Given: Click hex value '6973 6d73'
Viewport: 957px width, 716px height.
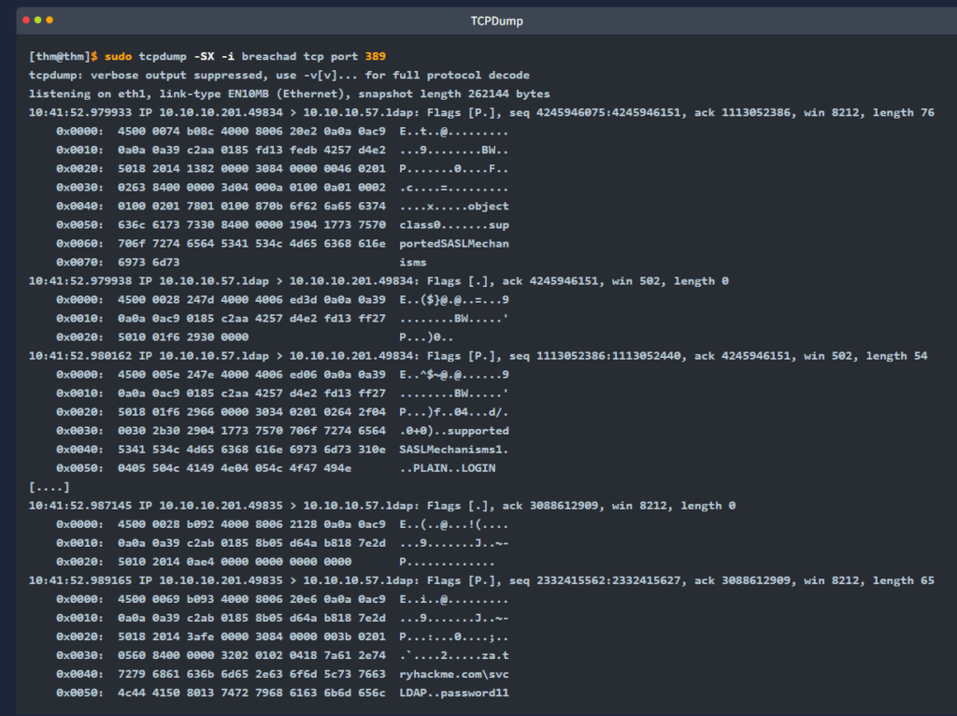Looking at the screenshot, I should click(x=149, y=263).
